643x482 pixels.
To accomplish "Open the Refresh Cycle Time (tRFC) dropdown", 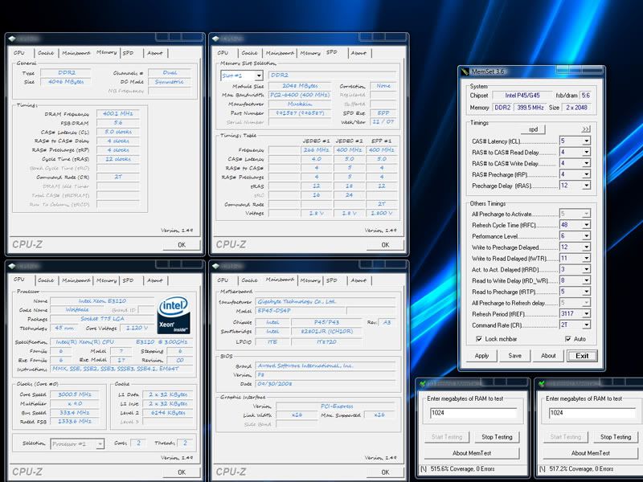I will click(x=587, y=225).
